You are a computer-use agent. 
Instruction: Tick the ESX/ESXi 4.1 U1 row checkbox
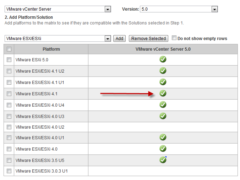(9, 82)
